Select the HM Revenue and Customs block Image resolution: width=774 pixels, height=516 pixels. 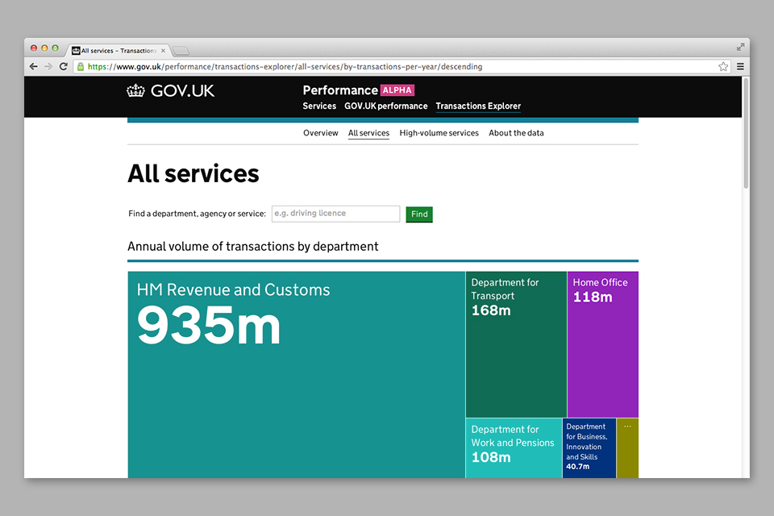[x=296, y=375]
